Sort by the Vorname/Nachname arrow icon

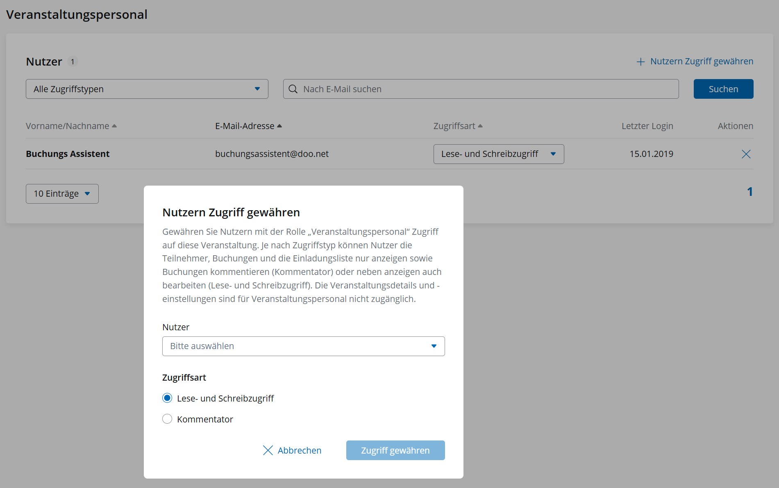pos(114,126)
